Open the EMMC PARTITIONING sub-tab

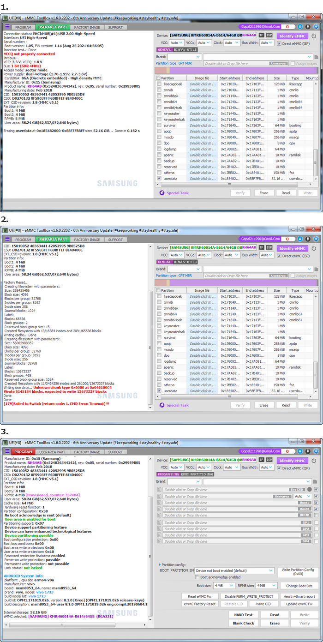pos(197,474)
